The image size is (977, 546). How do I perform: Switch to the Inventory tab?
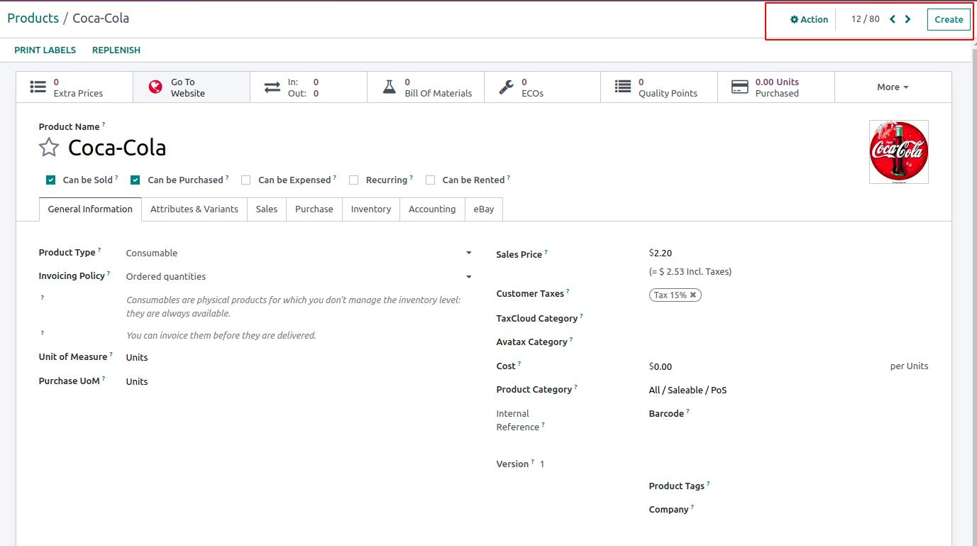371,209
